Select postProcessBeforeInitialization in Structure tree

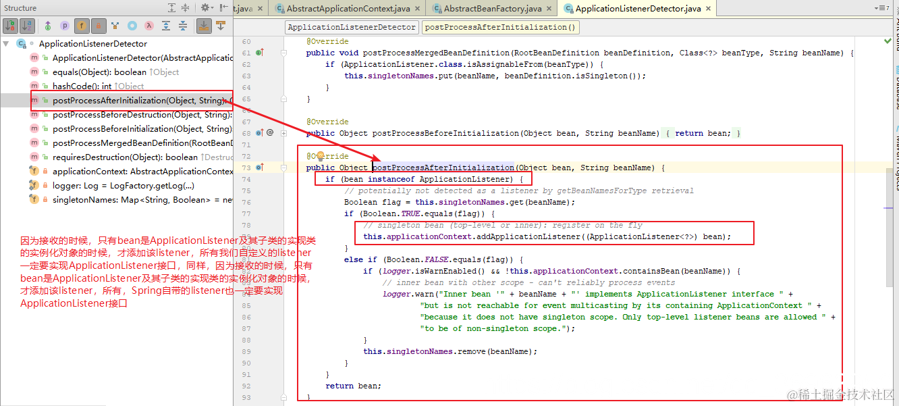point(142,129)
